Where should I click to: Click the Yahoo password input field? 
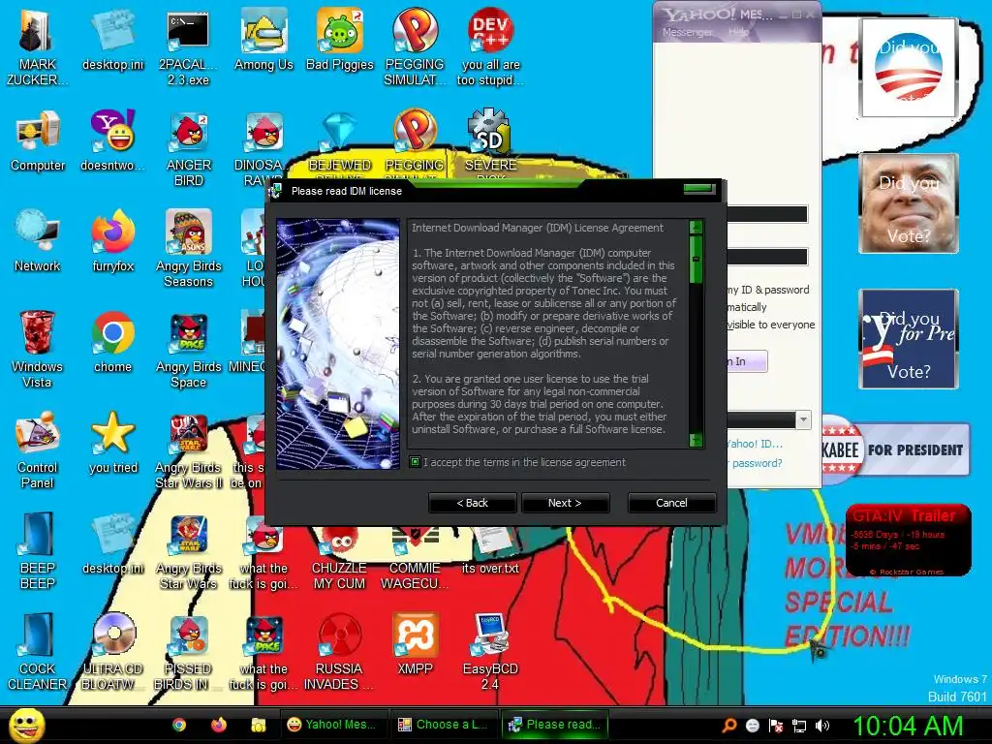(767, 257)
